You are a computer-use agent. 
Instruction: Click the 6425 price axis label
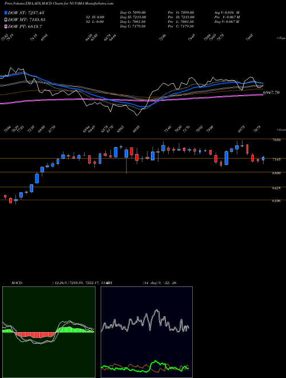click(276, 188)
